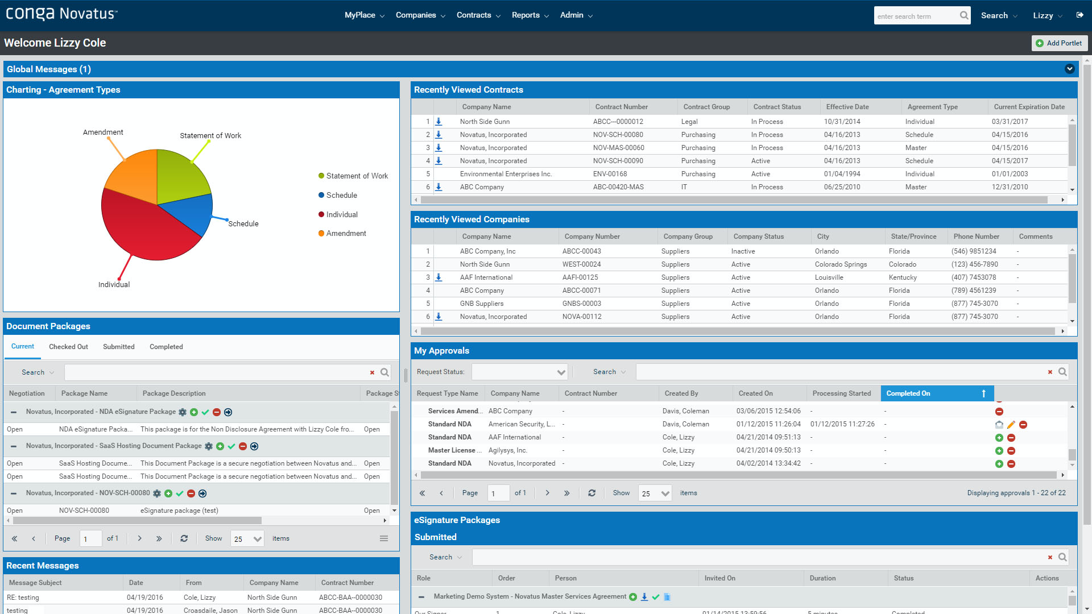Click green plus icon on NDA eSignature Package row
Viewport: 1092px width, 614px height.
click(x=194, y=412)
